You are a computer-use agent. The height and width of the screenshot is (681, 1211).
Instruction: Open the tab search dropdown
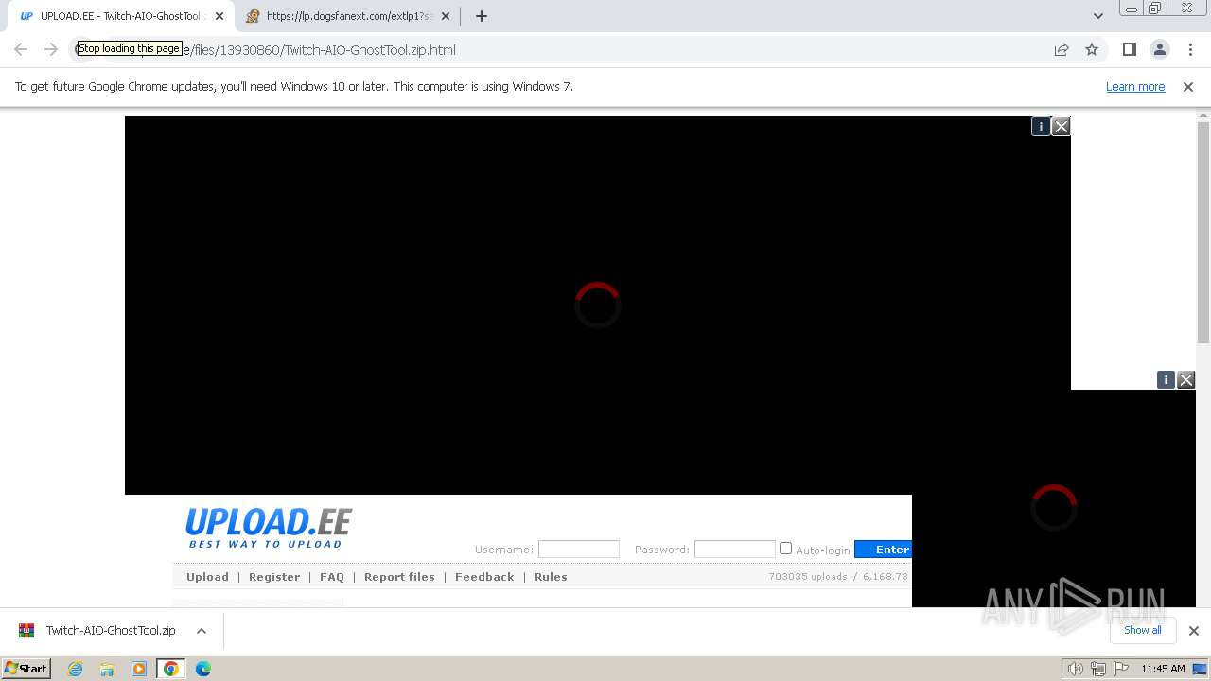tap(1098, 16)
